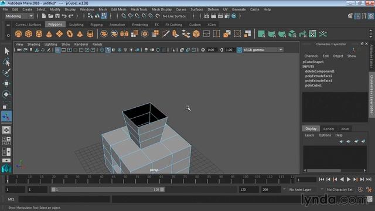Create a polygon cube from shelf
Screen dimensions: 375x211
(x=29, y=34)
